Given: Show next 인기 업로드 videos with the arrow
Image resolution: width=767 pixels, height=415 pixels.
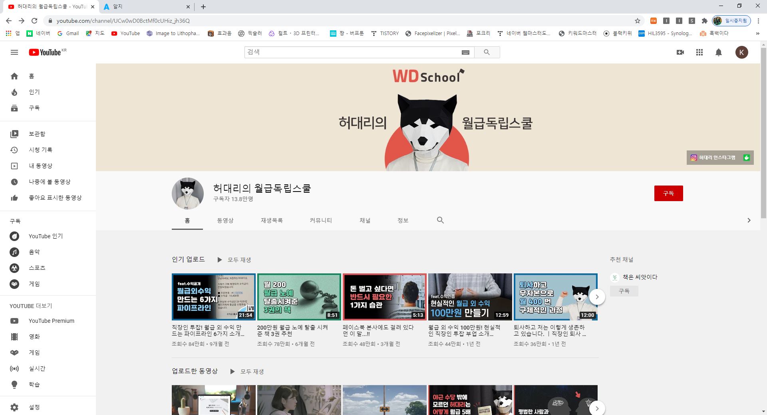Looking at the screenshot, I should 597,297.
